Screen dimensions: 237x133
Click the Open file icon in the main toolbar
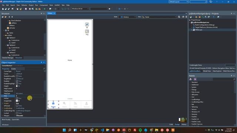point(6,9)
